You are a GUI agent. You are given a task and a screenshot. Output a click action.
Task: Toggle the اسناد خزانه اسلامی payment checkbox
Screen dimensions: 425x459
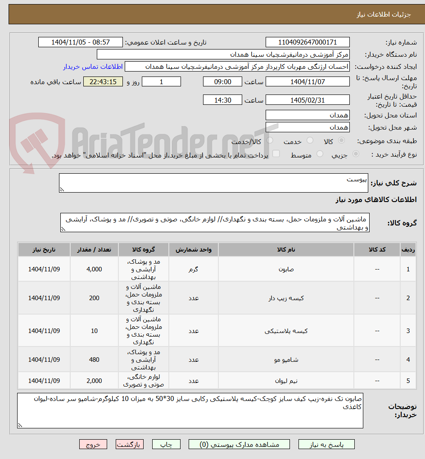276,154
